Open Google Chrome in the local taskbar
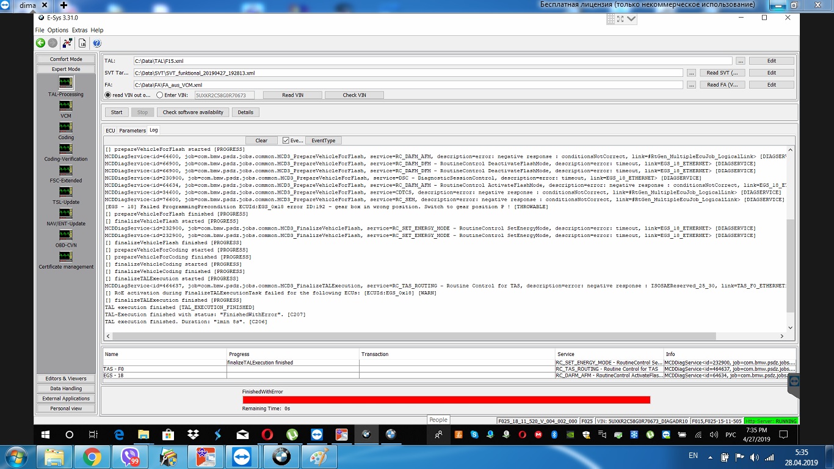This screenshot has width=834, height=469. pos(92,457)
